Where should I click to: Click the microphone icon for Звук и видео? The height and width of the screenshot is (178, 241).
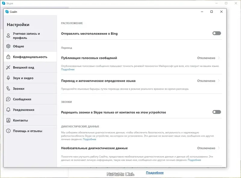coord(8,78)
